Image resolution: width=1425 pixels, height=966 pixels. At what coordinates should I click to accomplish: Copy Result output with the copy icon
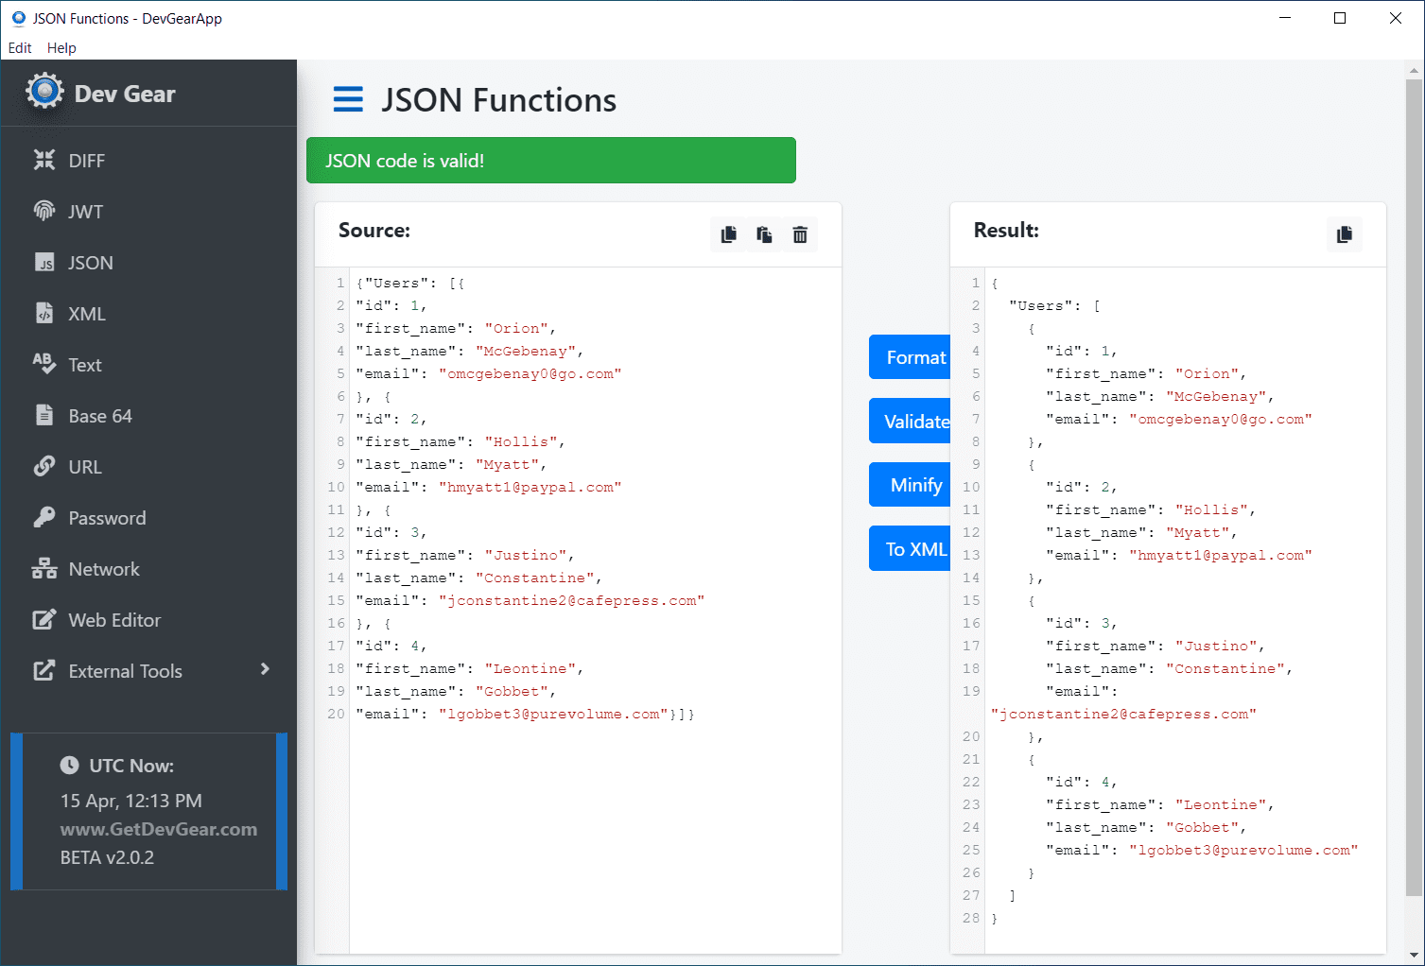tap(1345, 234)
